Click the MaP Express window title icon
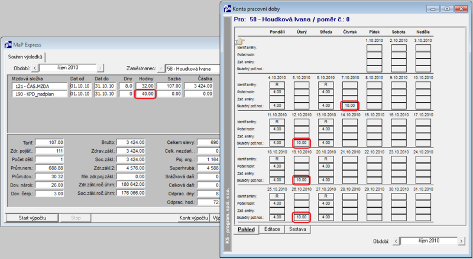The image size is (473, 259). (x=8, y=45)
